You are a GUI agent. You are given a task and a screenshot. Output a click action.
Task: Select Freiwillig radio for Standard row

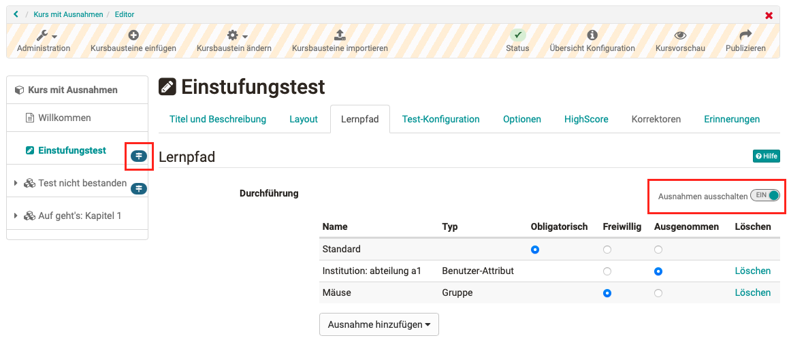[607, 250]
